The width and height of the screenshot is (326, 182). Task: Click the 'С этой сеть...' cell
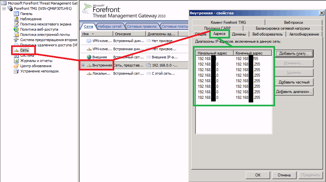click(163, 73)
